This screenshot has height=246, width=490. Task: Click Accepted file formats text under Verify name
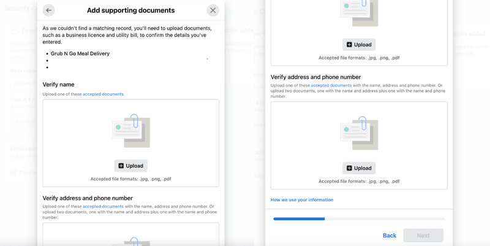click(x=130, y=179)
